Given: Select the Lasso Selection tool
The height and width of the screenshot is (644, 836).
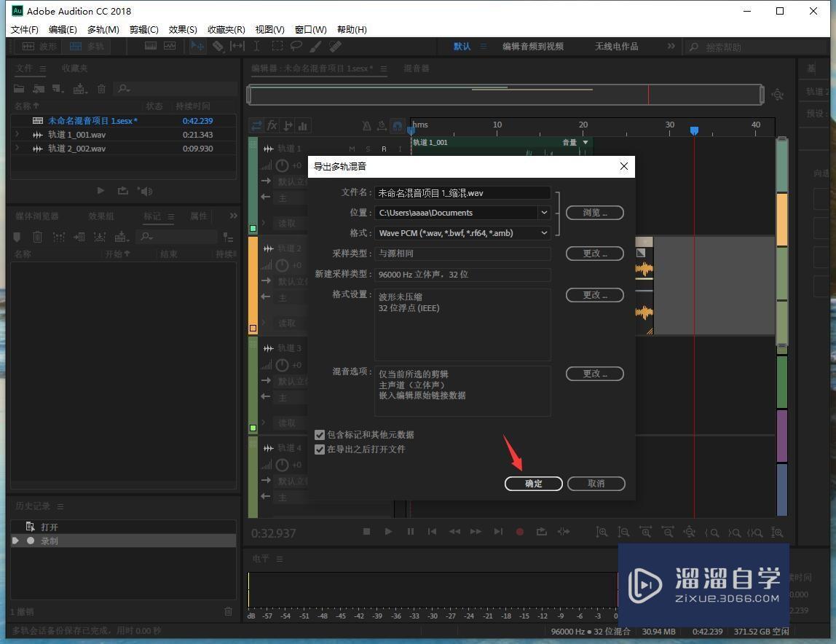Looking at the screenshot, I should click(296, 47).
